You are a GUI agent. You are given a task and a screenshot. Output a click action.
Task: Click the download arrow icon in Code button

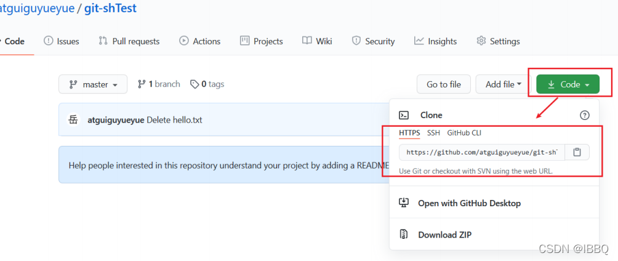552,84
